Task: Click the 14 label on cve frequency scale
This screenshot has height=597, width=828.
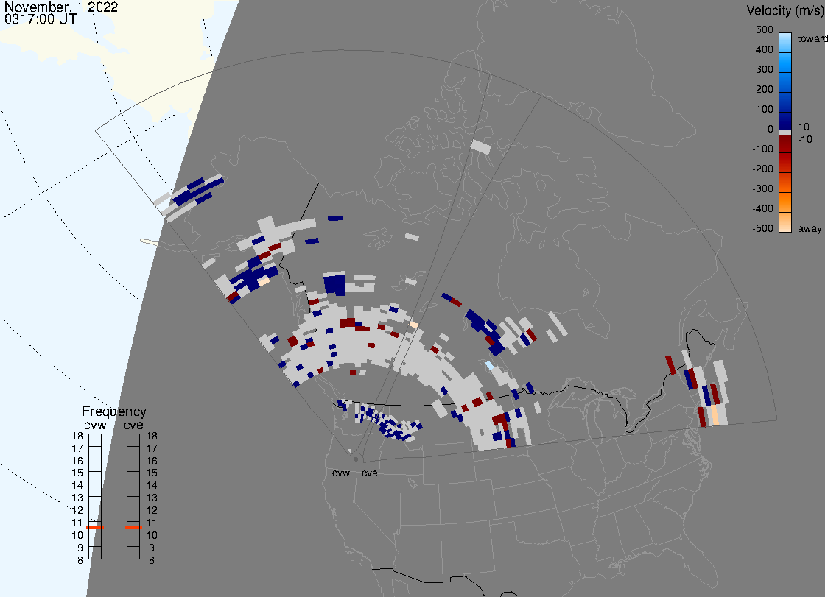Action: click(152, 485)
